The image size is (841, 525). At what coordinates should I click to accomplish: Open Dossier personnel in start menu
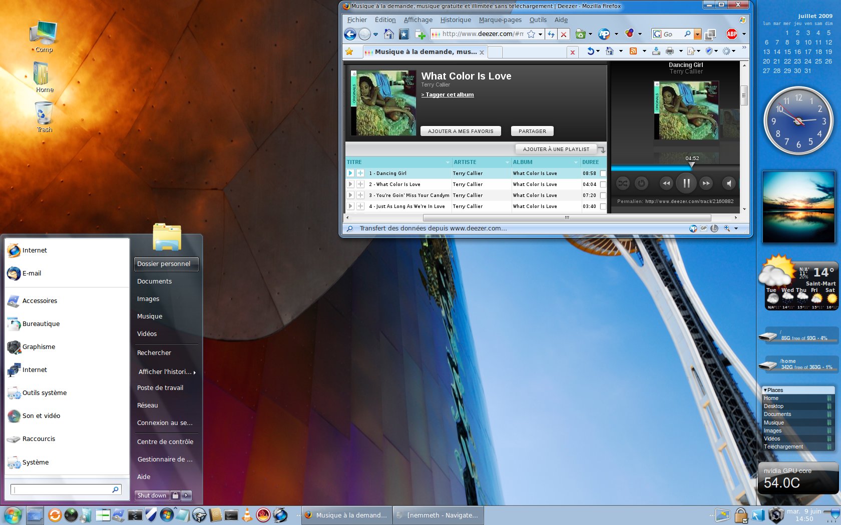[166, 264]
